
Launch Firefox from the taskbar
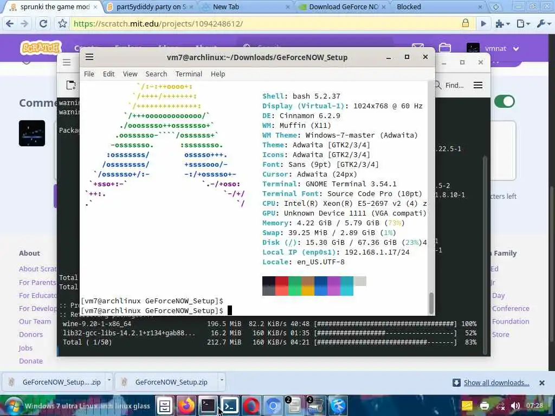coord(186,406)
